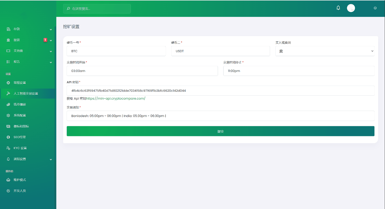Click the 在这里搜索 search field
The height and width of the screenshot is (209, 385).
coord(97,9)
